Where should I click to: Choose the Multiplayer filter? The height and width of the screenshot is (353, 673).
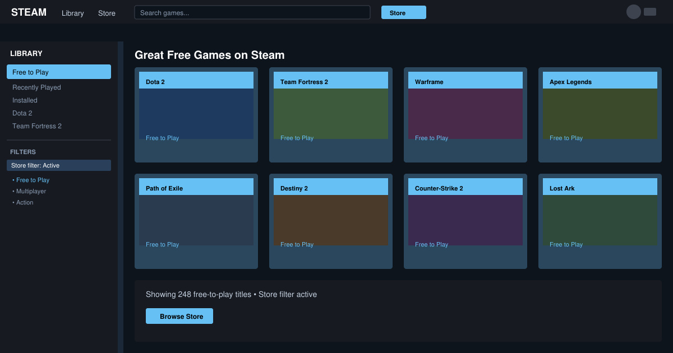pos(29,191)
